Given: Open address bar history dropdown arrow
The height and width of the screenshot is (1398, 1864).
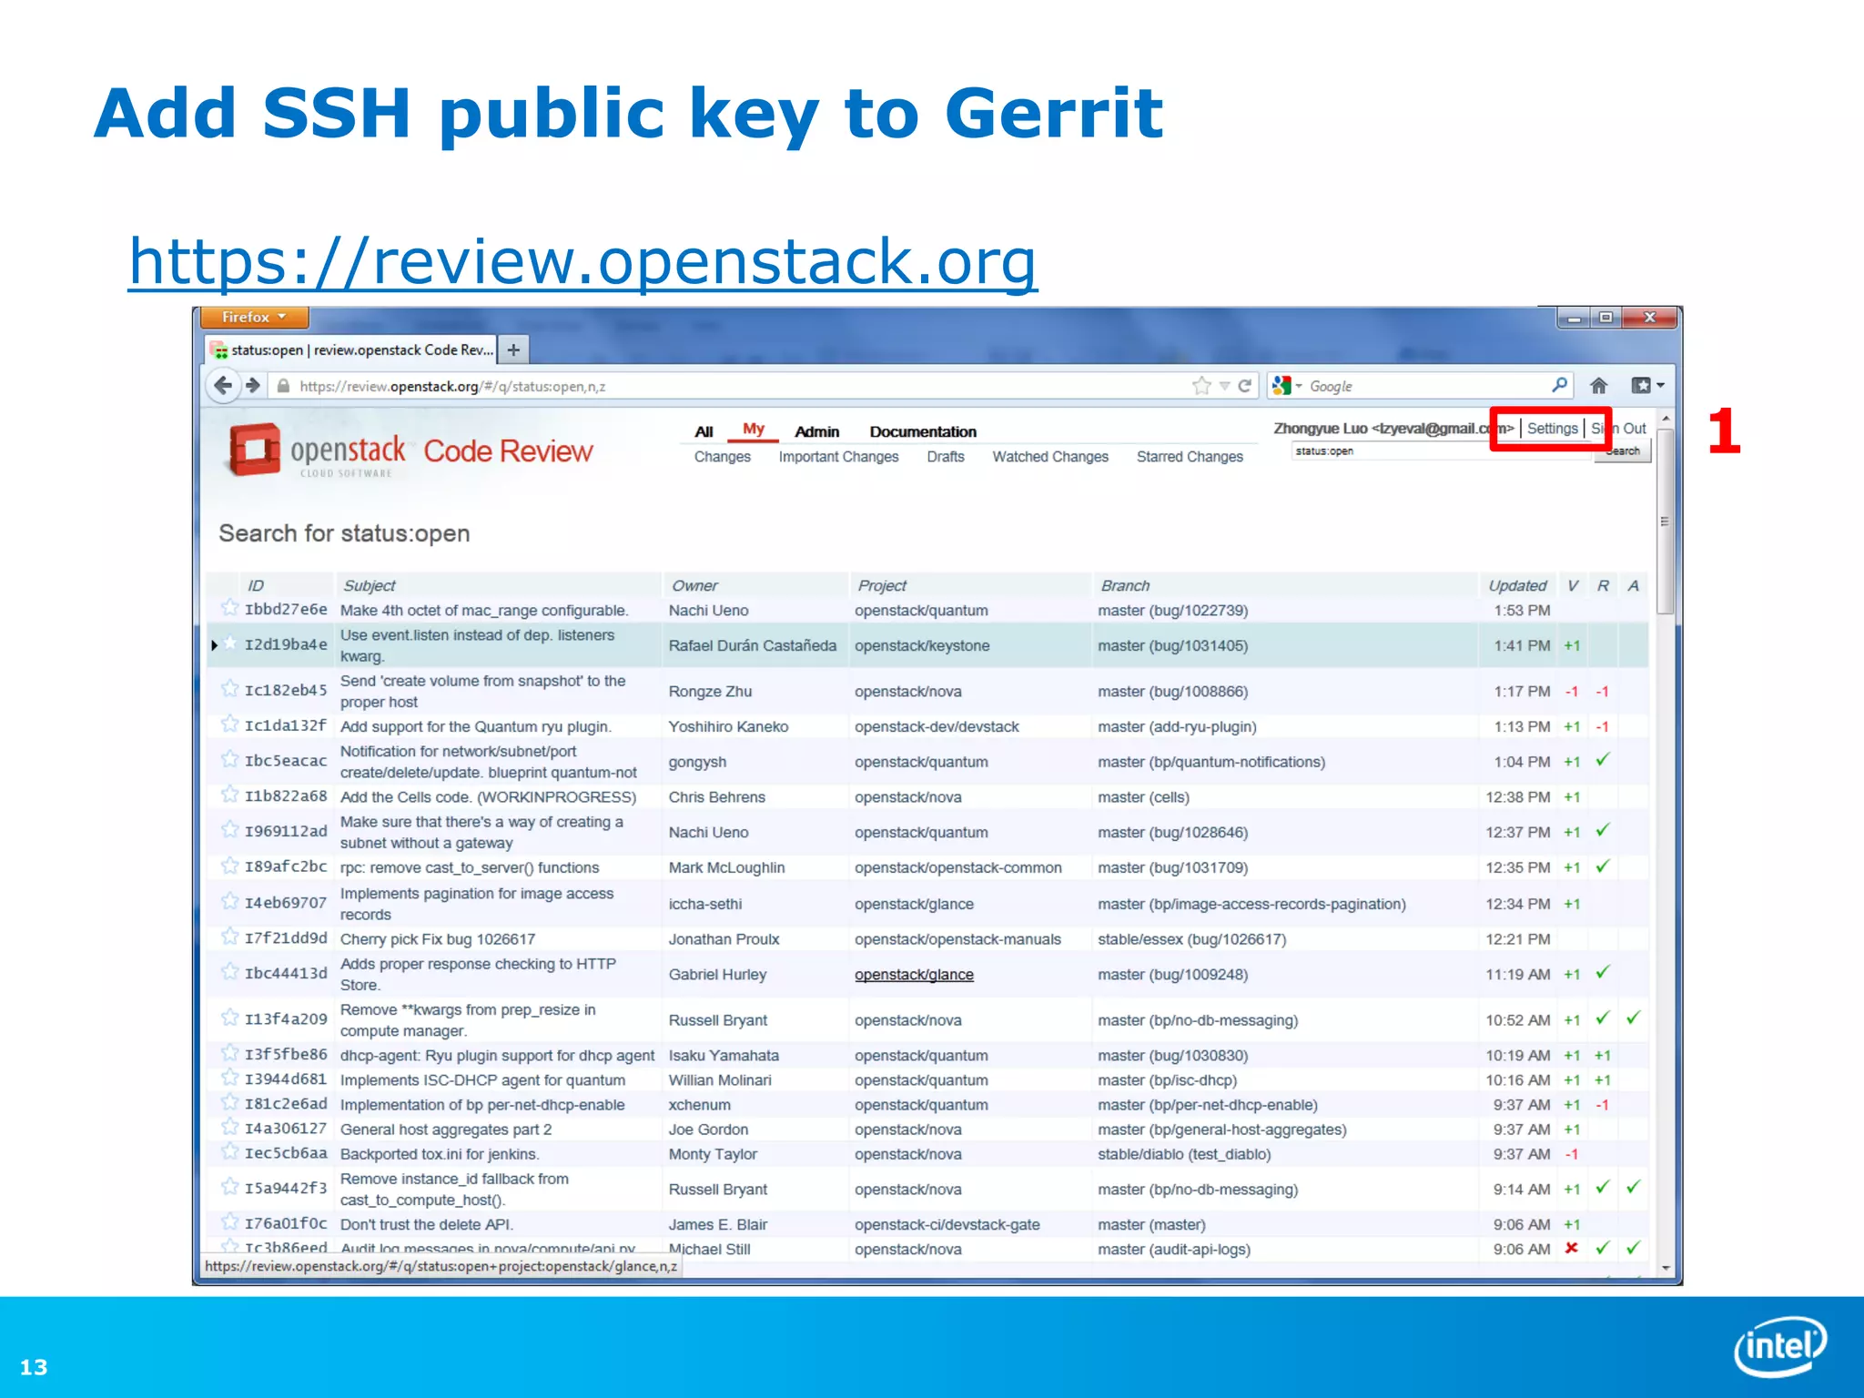Looking at the screenshot, I should [x=1224, y=387].
